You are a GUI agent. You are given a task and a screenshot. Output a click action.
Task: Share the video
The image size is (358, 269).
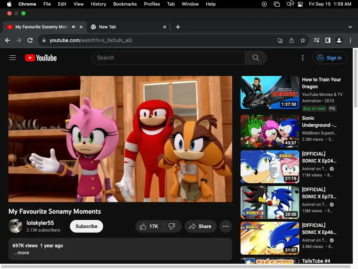tap(200, 227)
